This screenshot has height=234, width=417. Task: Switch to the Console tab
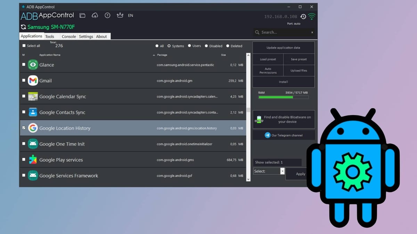[69, 36]
